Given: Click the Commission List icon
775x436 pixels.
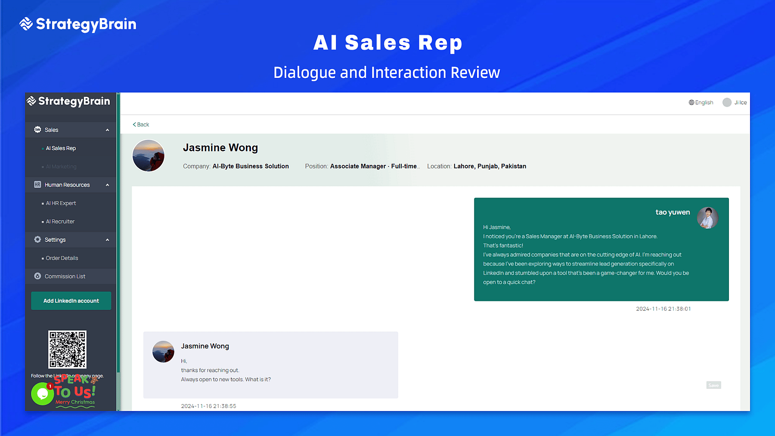Looking at the screenshot, I should coord(37,276).
